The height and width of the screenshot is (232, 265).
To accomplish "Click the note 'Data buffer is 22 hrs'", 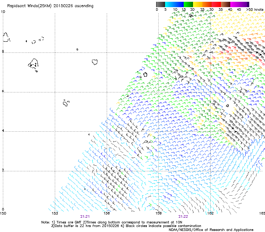I will [70, 226].
